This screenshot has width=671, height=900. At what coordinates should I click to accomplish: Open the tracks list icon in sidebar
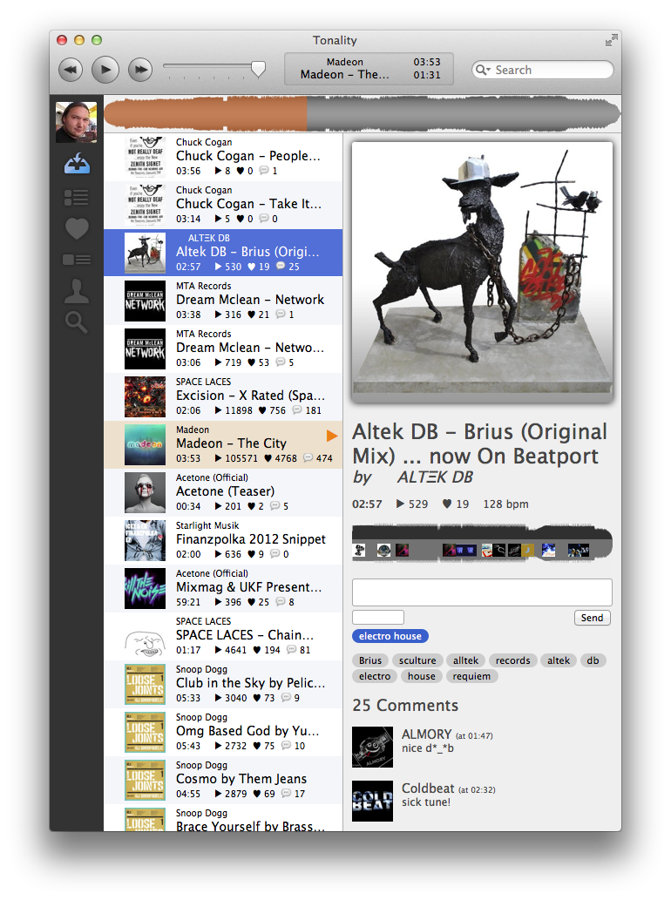77,198
